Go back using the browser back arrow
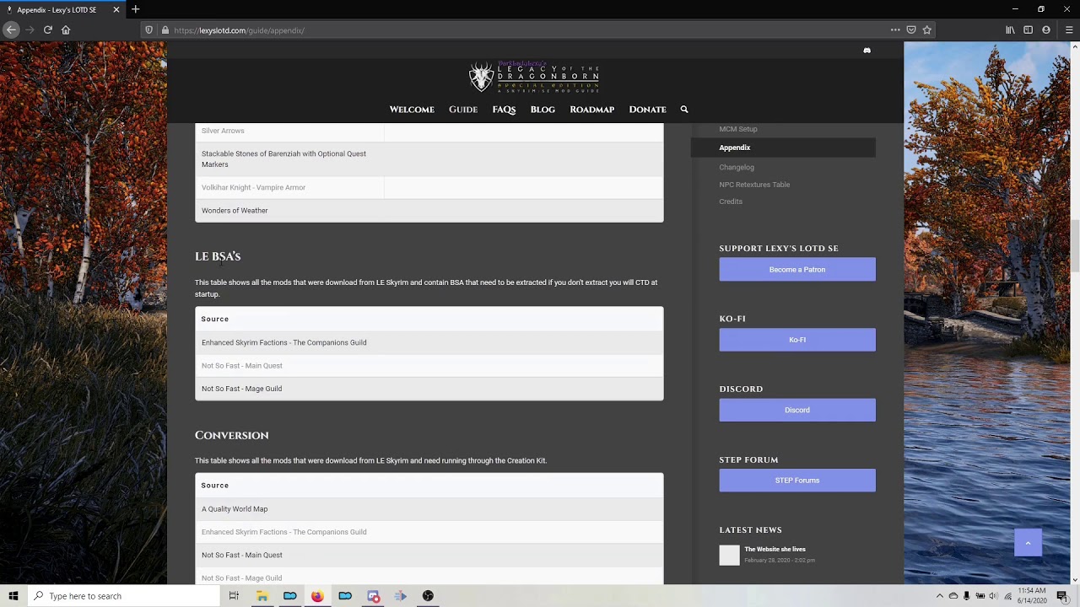 12,30
